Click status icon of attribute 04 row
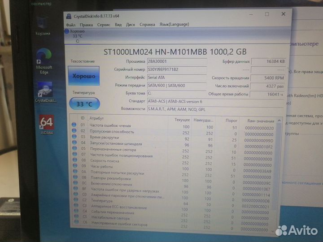Image resolution: width=323 pixels, height=242 pixels. click(x=74, y=142)
